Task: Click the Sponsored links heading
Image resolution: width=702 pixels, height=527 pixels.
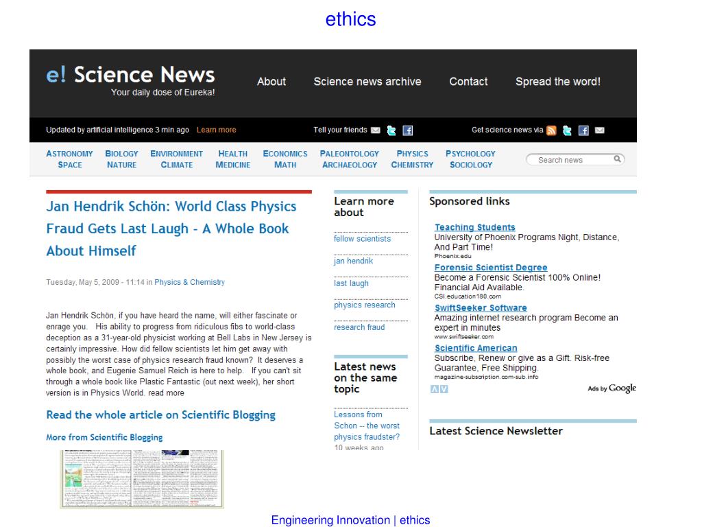Action: coord(469,201)
